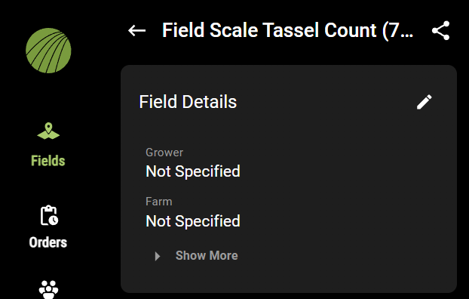This screenshot has height=299, width=469.
Task: Share this field with the share icon
Action: click(x=440, y=30)
